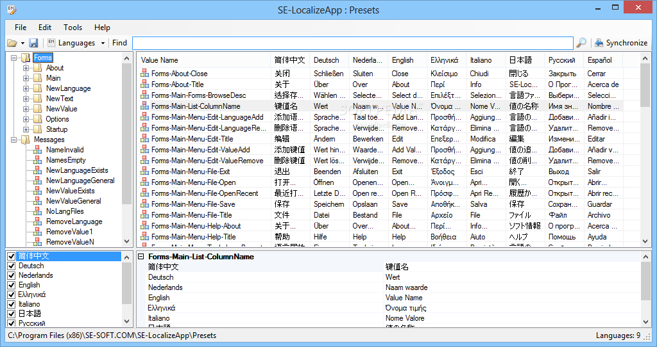657x347 pixels.
Task: Click the icon of Forms-Main-Menu-File-Exit row
Action: [144, 172]
